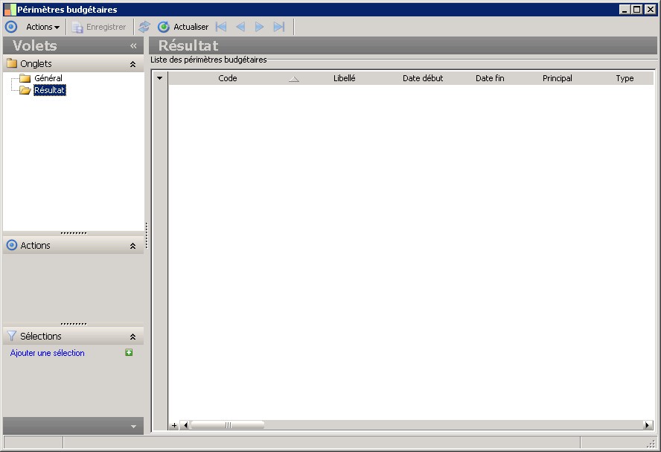Collapse the Onglets section chevron
This screenshot has height=452, width=661.
(132, 64)
